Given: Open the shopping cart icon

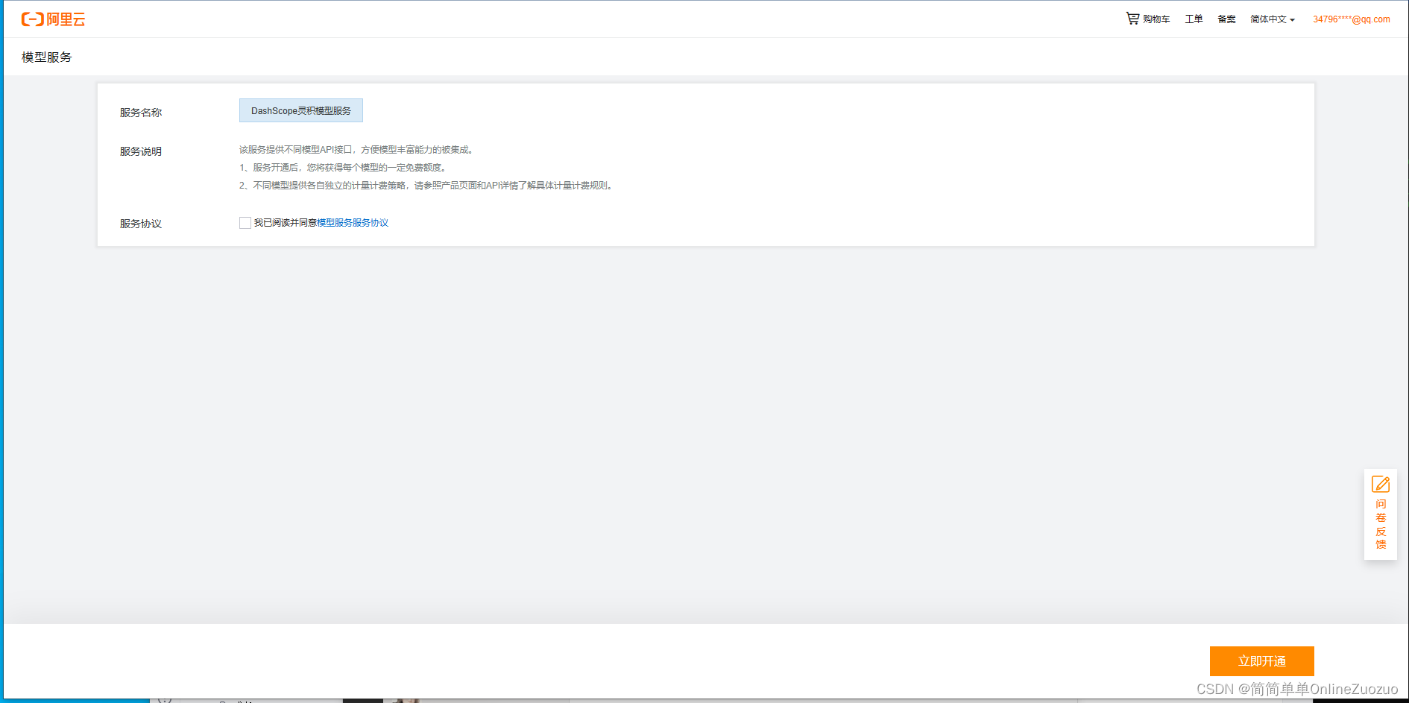Looking at the screenshot, I should pos(1132,19).
